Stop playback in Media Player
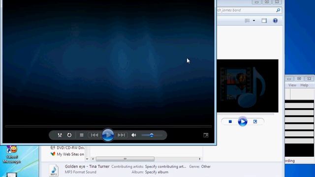Image resolution: width=315 pixels, height=177 pixels. coord(82,135)
